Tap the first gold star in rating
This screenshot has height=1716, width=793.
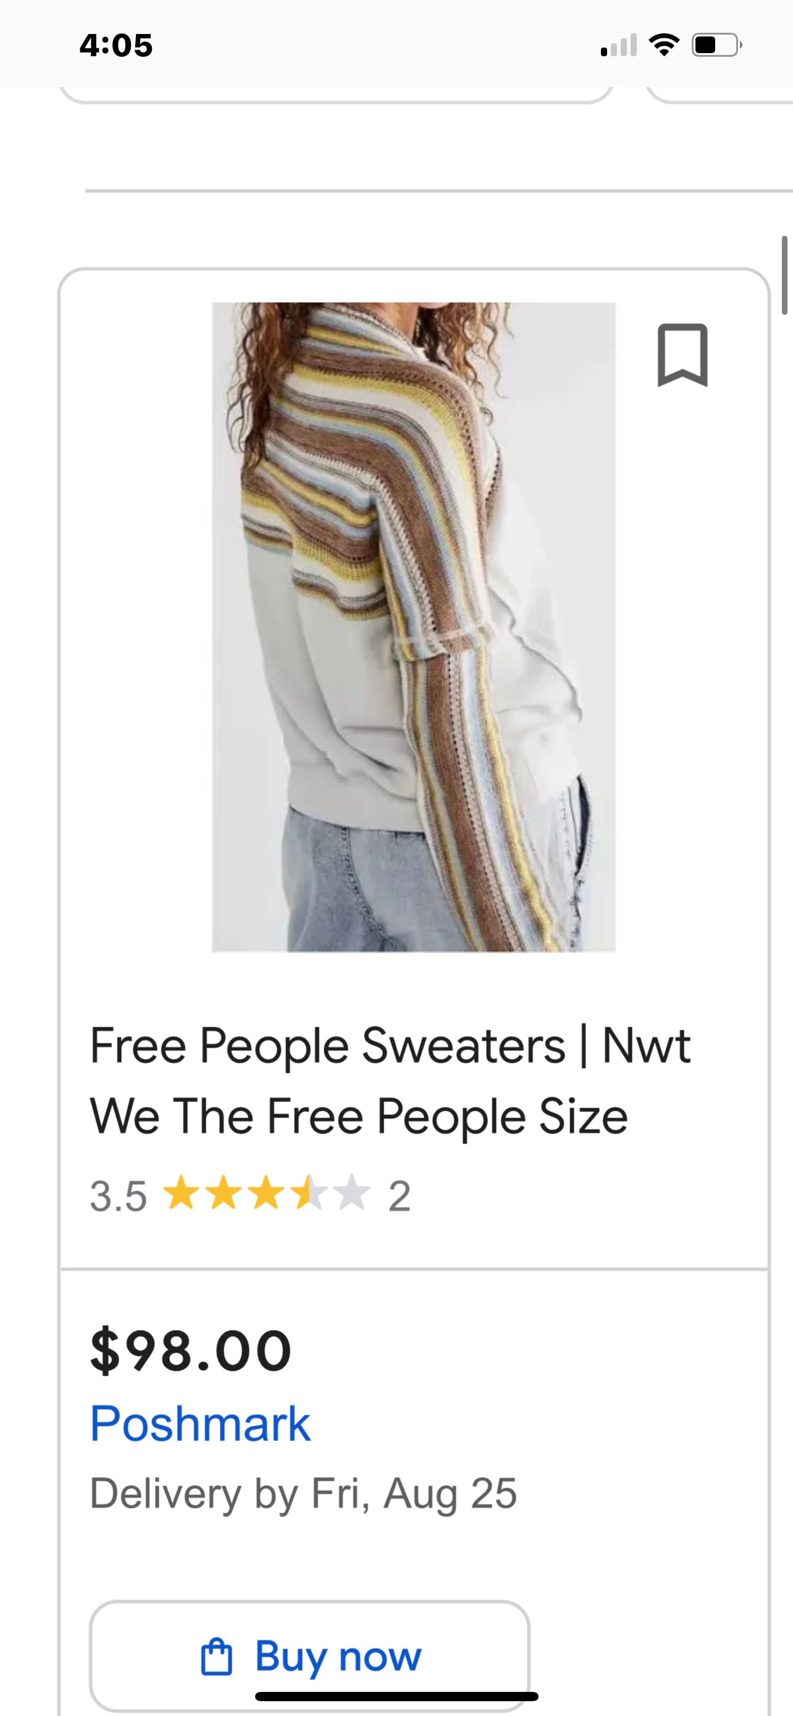point(180,1192)
